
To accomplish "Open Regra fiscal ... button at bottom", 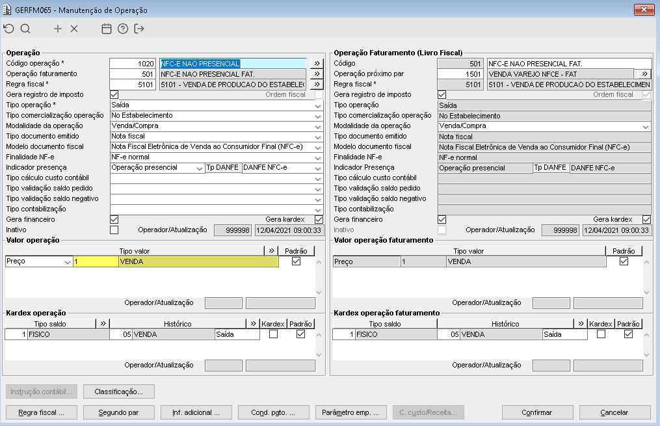I will coord(41,412).
